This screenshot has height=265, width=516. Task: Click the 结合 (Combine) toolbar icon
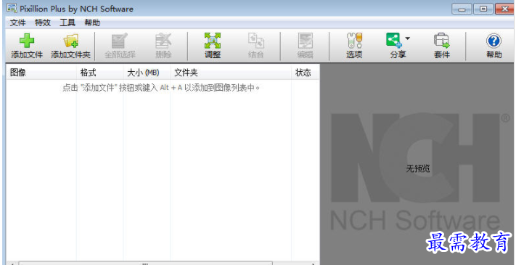tap(255, 41)
